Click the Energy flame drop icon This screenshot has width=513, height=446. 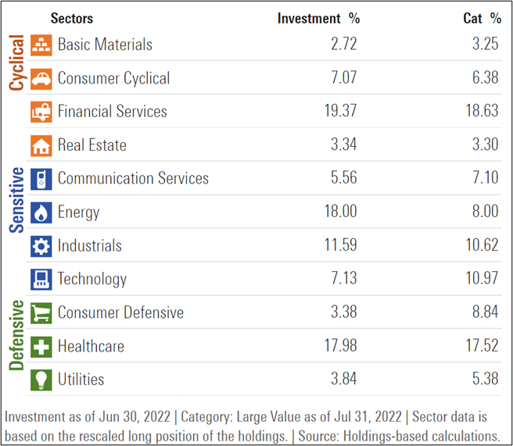pyautogui.click(x=41, y=212)
